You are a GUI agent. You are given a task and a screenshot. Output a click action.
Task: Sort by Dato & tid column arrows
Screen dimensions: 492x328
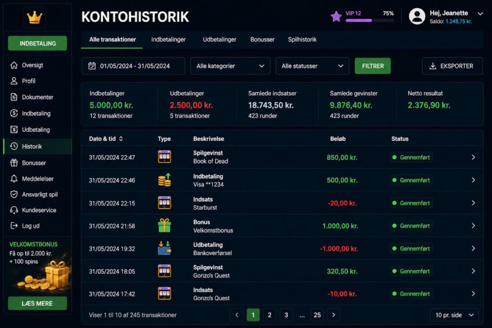pos(121,139)
